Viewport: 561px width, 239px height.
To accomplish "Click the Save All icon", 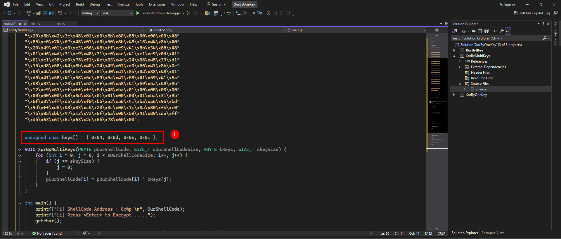I will coord(51,13).
